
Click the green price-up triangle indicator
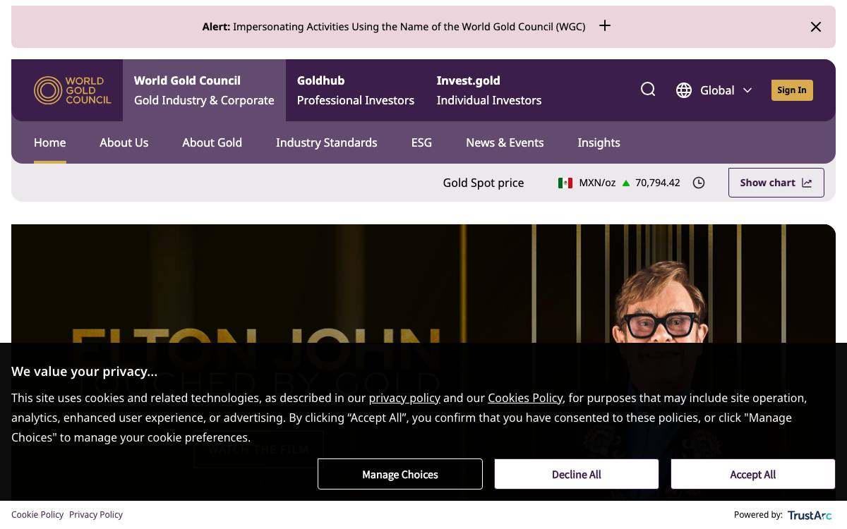(625, 183)
